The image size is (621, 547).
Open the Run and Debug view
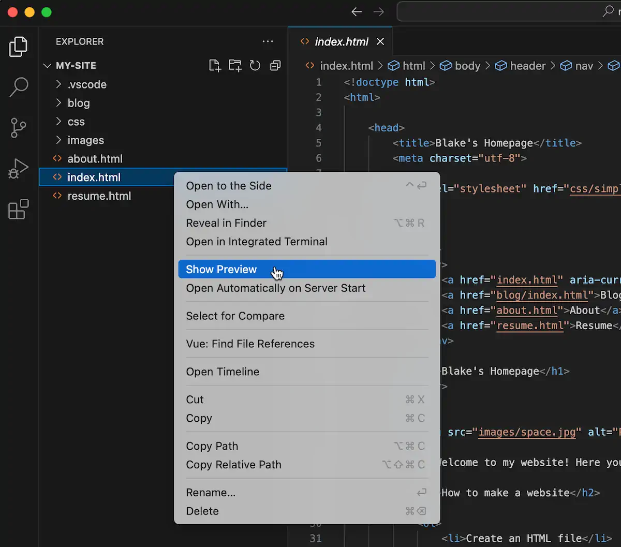pyautogui.click(x=19, y=168)
